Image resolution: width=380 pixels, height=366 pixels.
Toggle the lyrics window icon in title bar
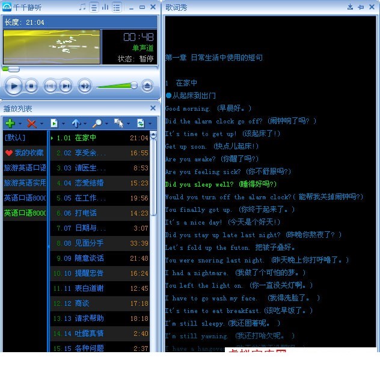coord(94,7)
